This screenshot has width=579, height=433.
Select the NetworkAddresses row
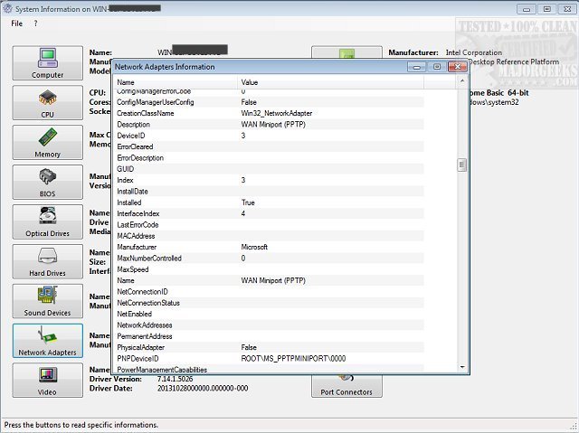click(x=270, y=325)
